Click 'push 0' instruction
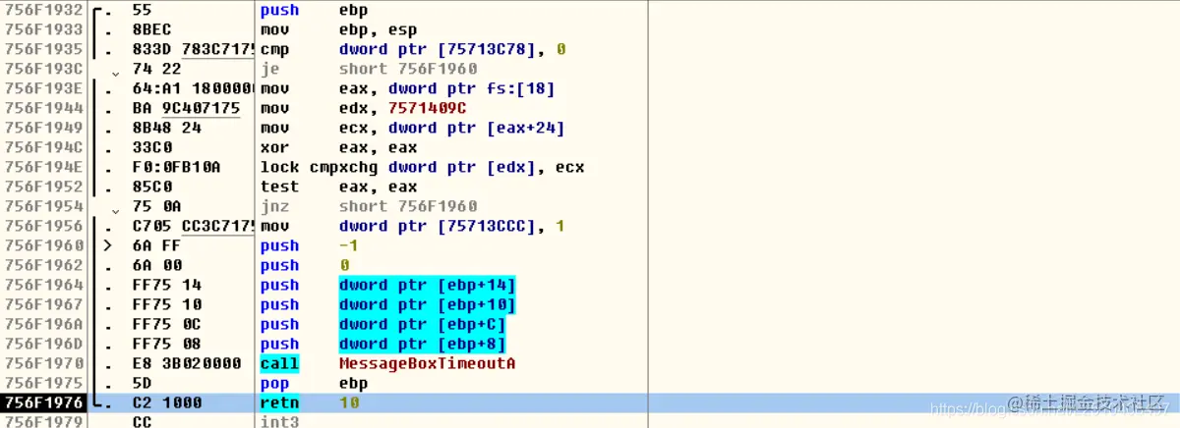Image resolution: width=1180 pixels, height=428 pixels. pyautogui.click(x=305, y=265)
